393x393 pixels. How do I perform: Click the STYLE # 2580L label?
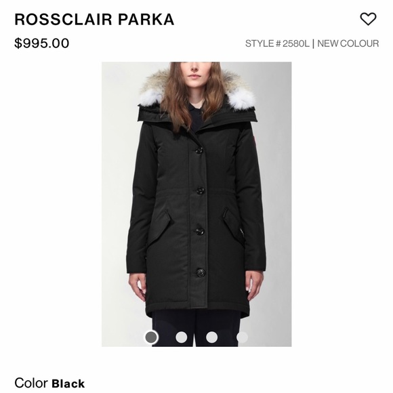pos(277,43)
